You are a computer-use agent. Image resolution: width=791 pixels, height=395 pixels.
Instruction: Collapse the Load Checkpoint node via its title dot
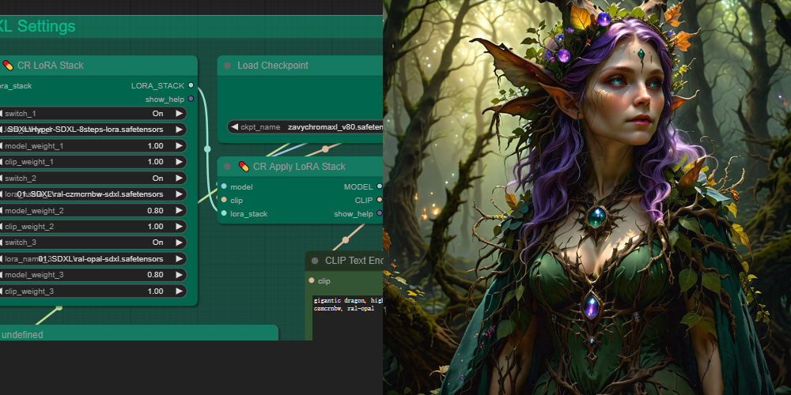227,66
